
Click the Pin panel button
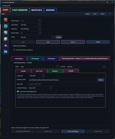[95, 14]
